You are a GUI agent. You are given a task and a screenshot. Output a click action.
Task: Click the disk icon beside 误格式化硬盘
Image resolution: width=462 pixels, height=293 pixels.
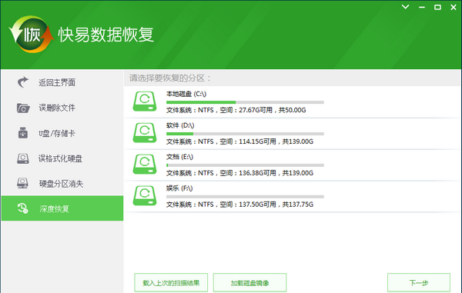23,158
